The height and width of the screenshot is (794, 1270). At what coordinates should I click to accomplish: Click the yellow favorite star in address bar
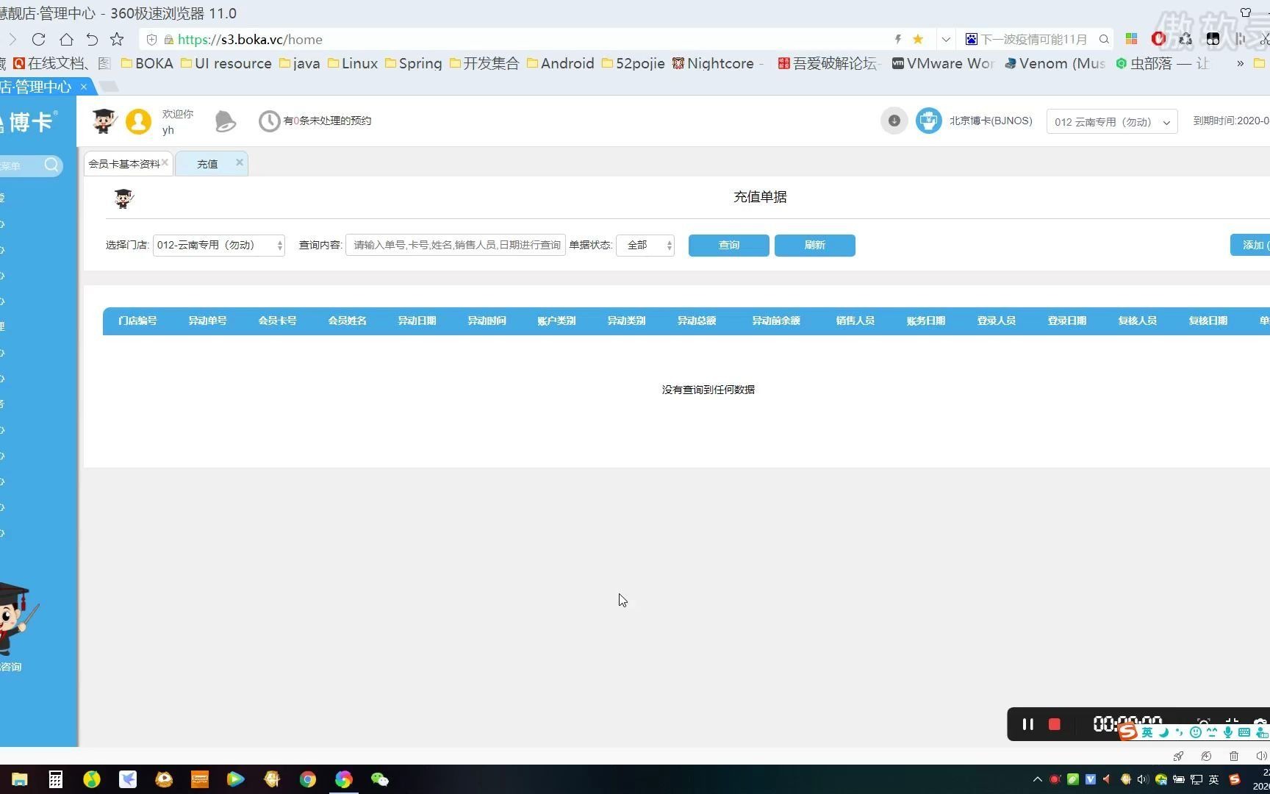point(918,40)
